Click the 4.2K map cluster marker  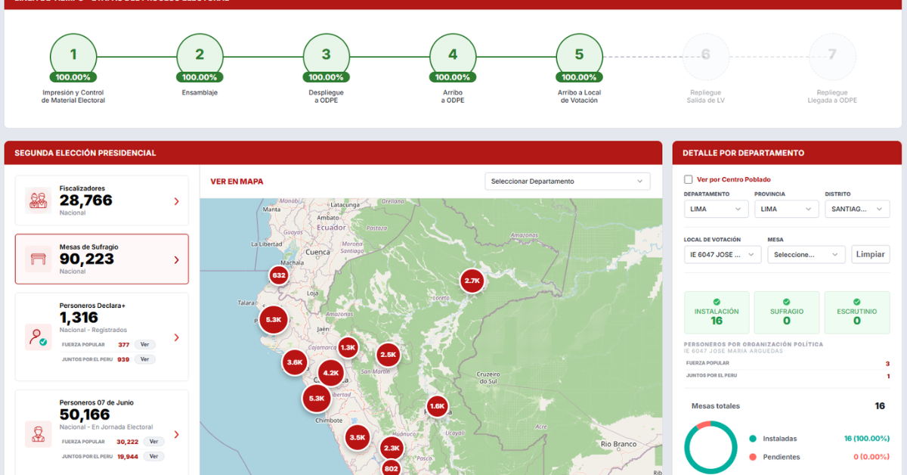(331, 373)
